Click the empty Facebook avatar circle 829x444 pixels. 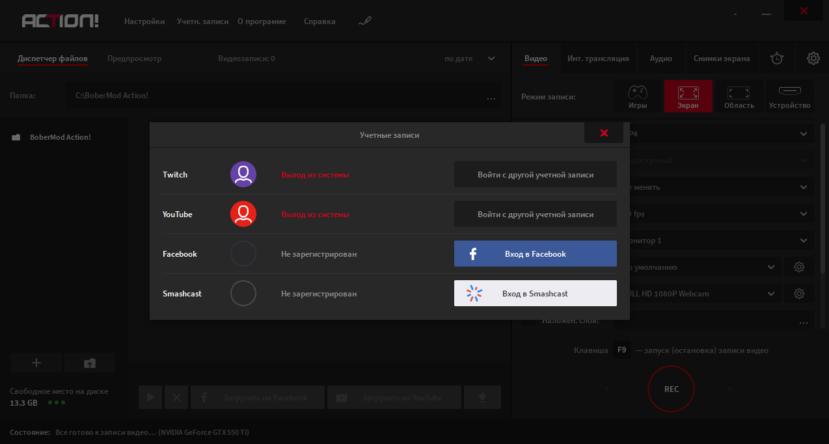[243, 254]
